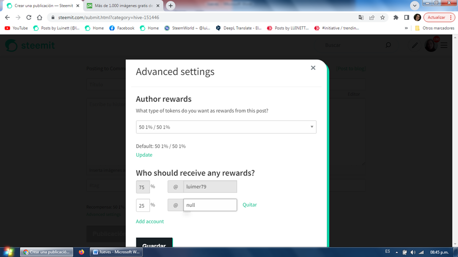Switch to the Crear una publicación tab
This screenshot has width=458, height=257.
click(43, 5)
